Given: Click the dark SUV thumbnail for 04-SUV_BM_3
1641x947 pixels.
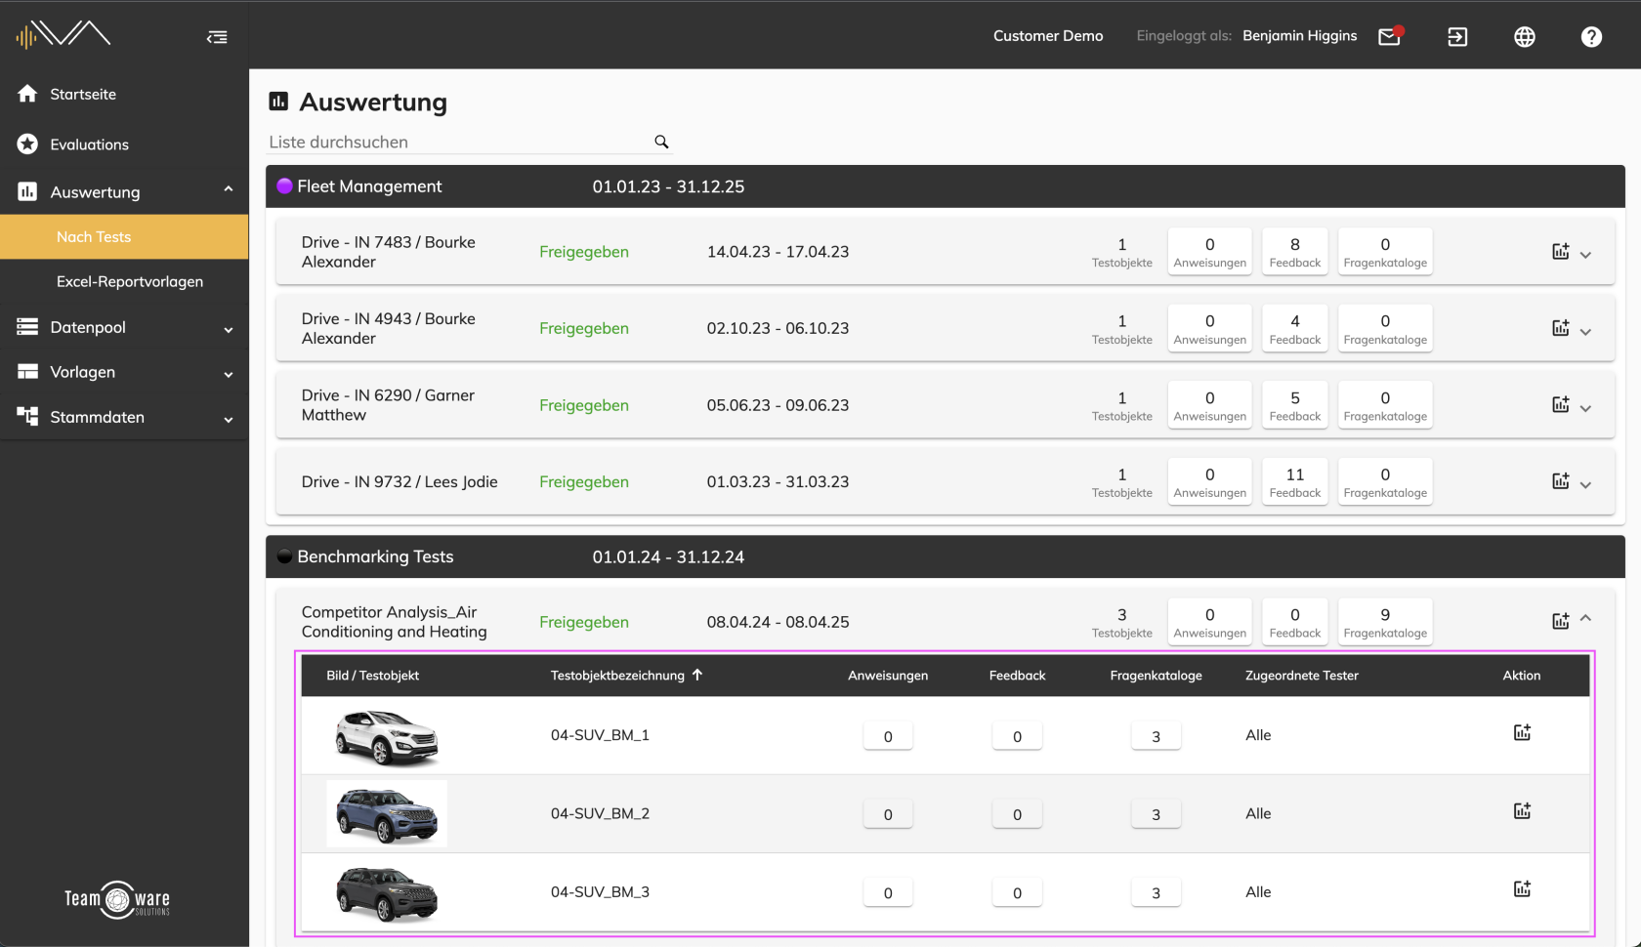Looking at the screenshot, I should point(387,892).
